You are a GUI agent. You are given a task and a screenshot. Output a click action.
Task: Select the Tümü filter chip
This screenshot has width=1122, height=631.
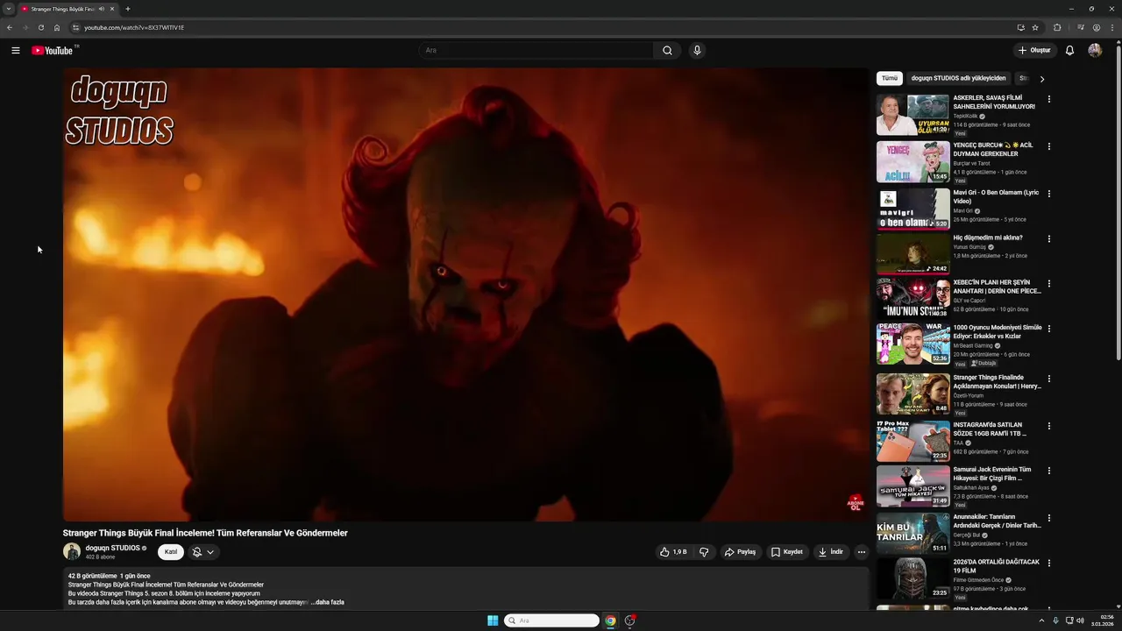click(890, 78)
